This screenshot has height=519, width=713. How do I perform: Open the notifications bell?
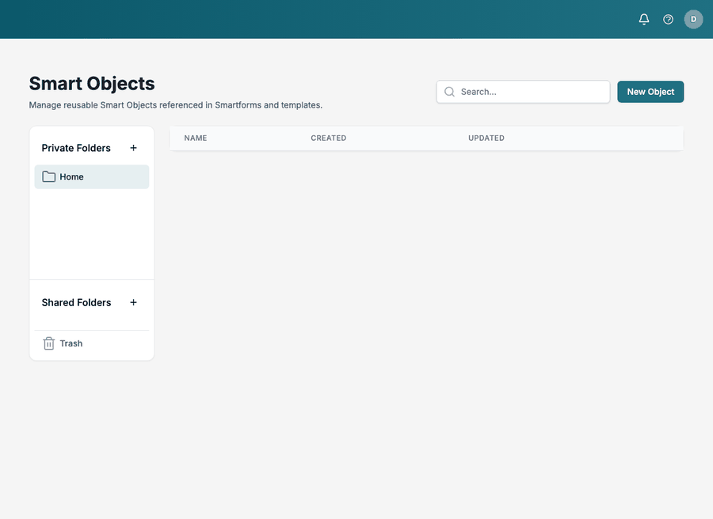(x=644, y=19)
